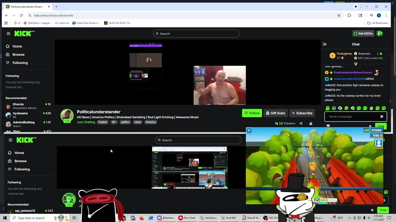Toggle the hamburger menu in the lower Kick window
The image size is (396, 222).
pyautogui.click(x=11, y=140)
